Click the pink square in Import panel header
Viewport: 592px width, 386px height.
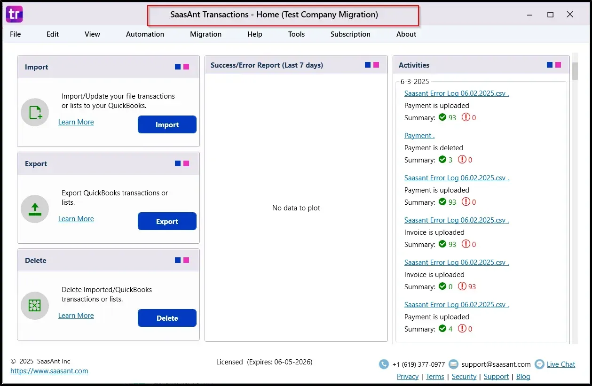186,67
